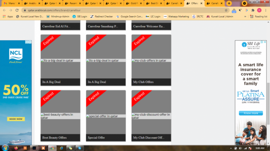The image size is (270, 151).
Task: Open 'My Club Offers' expired card
Action: (x=151, y=60)
